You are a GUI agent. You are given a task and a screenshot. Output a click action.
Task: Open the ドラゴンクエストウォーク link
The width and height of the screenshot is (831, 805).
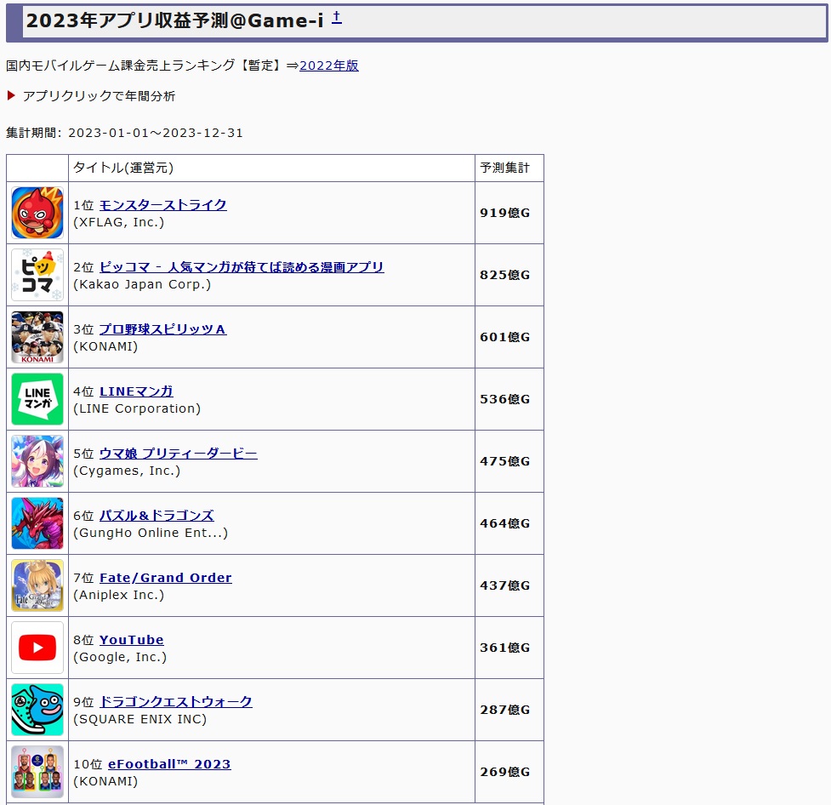point(176,701)
